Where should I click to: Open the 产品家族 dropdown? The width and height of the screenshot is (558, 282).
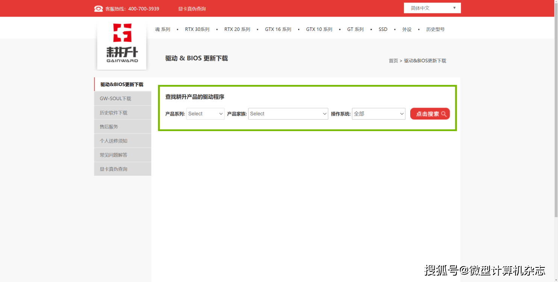(288, 114)
